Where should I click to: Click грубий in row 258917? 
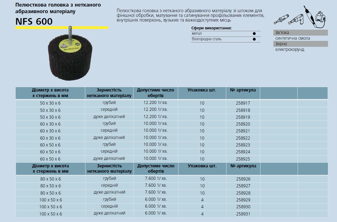click(109, 103)
